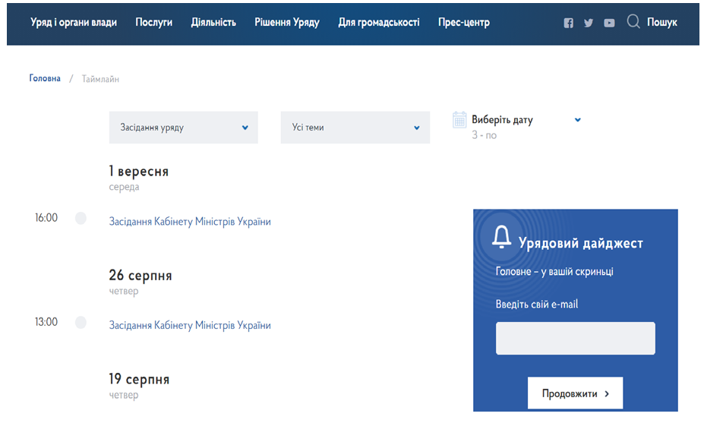Image resolution: width=704 pixels, height=423 pixels.
Task: Click the timeline dot at 13:00
Action: coord(81,323)
